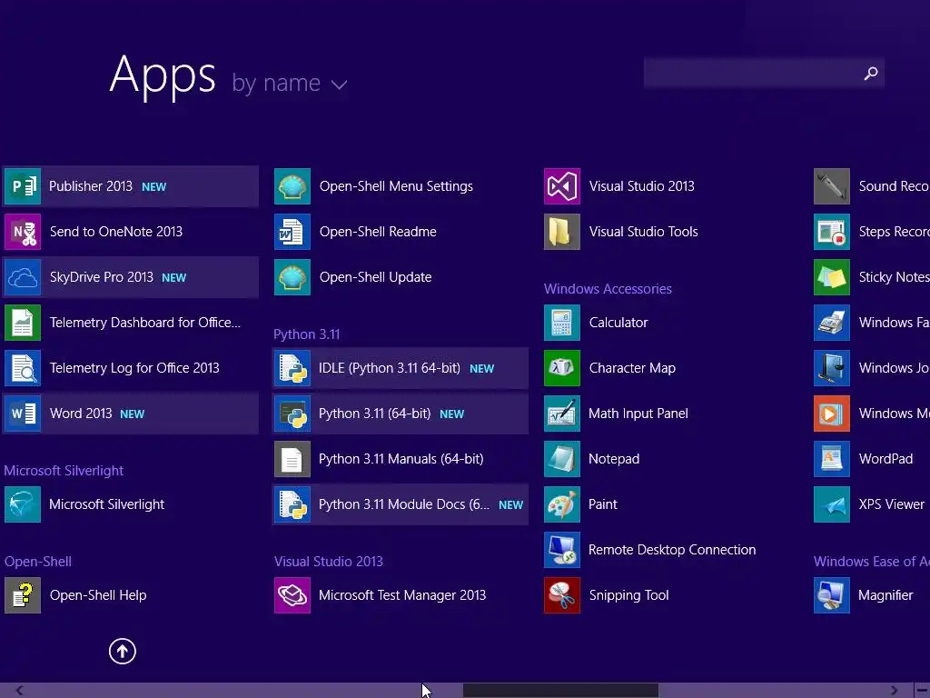
Task: Open Python 3.11 Module Docs icon
Action: coord(292,504)
